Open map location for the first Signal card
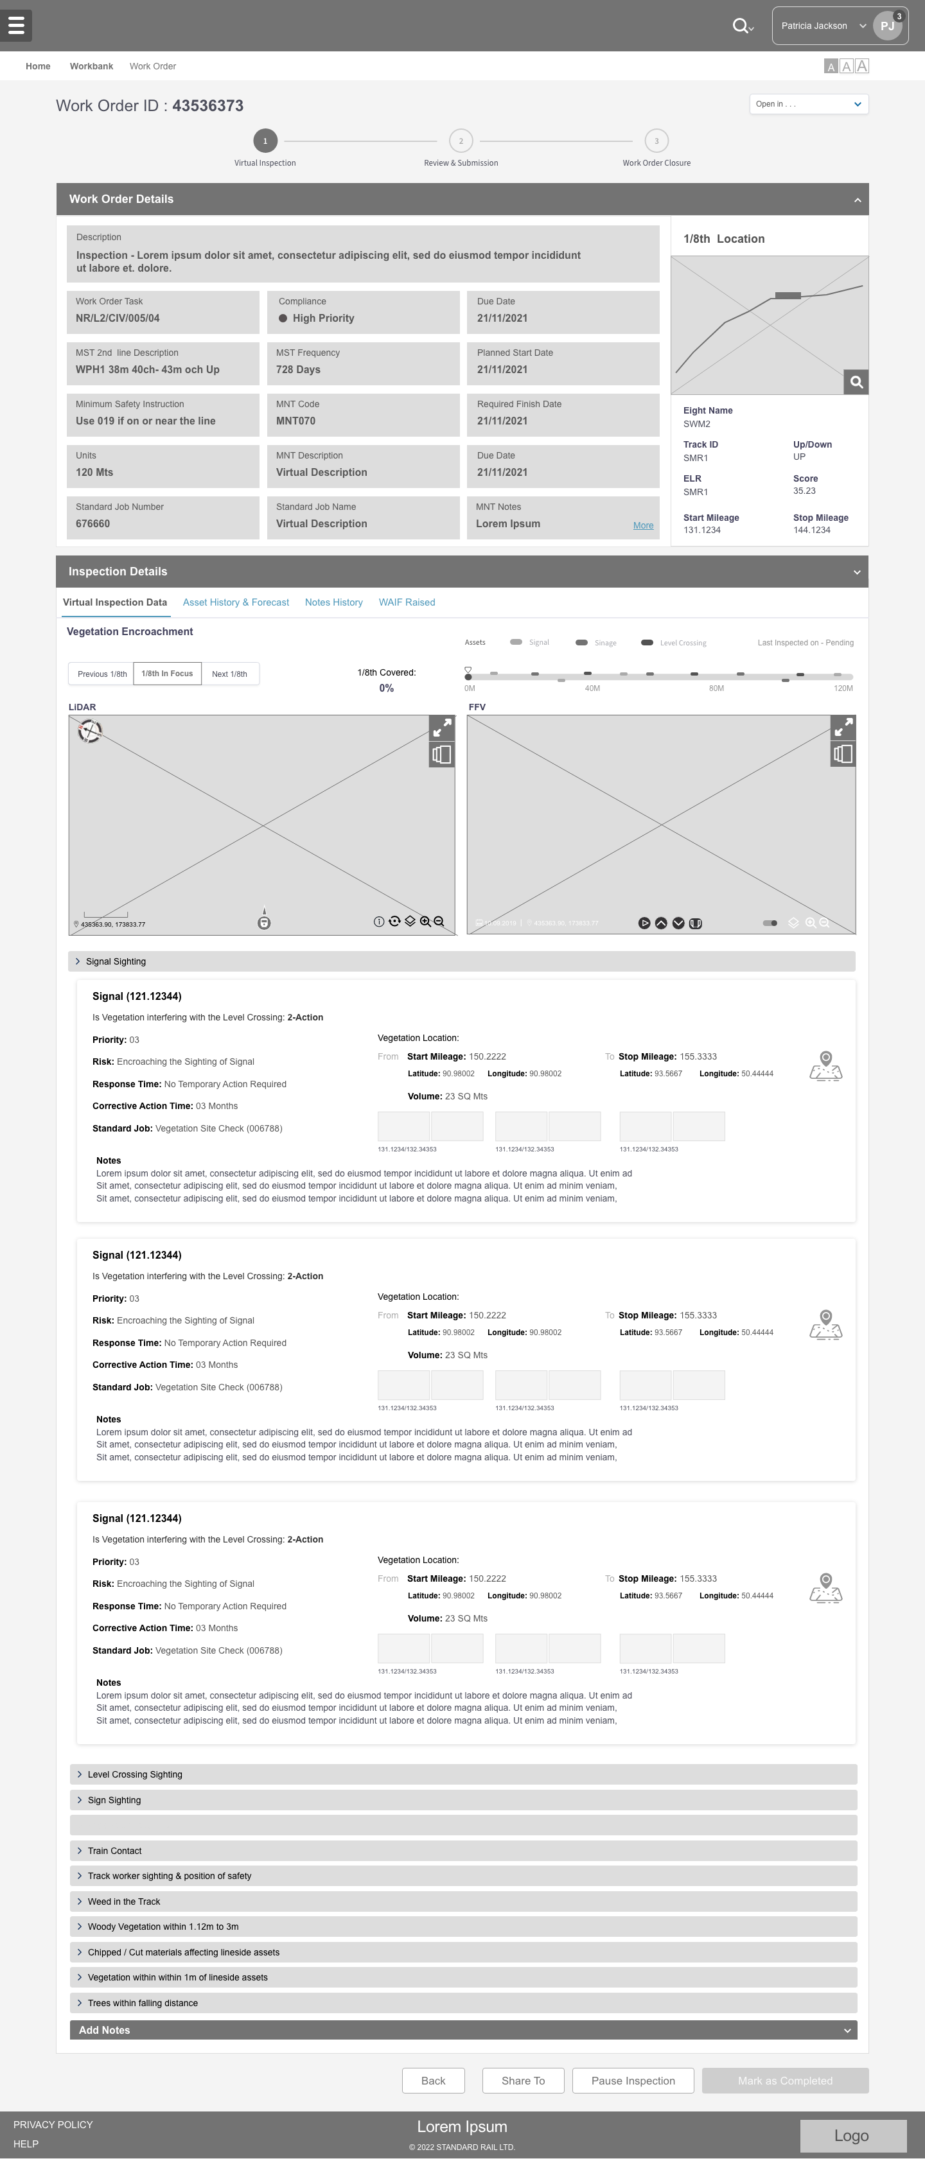The height and width of the screenshot is (2159, 925). (x=826, y=1066)
